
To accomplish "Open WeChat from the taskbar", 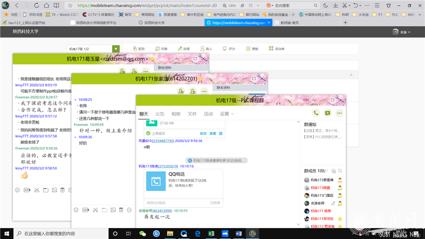I will click(x=142, y=233).
